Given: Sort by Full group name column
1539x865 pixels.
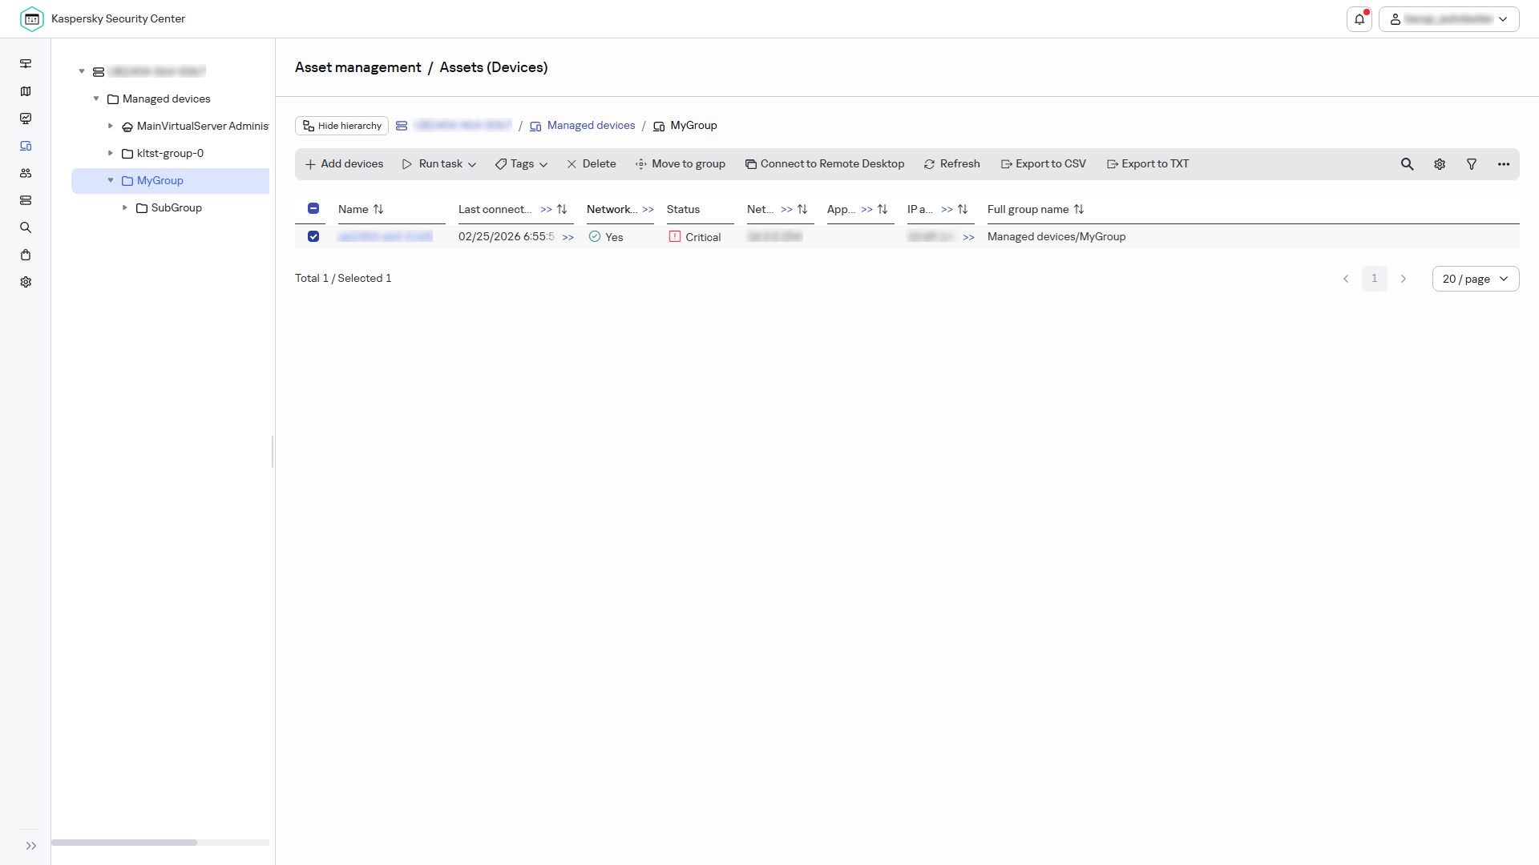Looking at the screenshot, I should pyautogui.click(x=1079, y=209).
